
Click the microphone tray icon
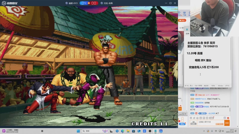click(x=212, y=131)
